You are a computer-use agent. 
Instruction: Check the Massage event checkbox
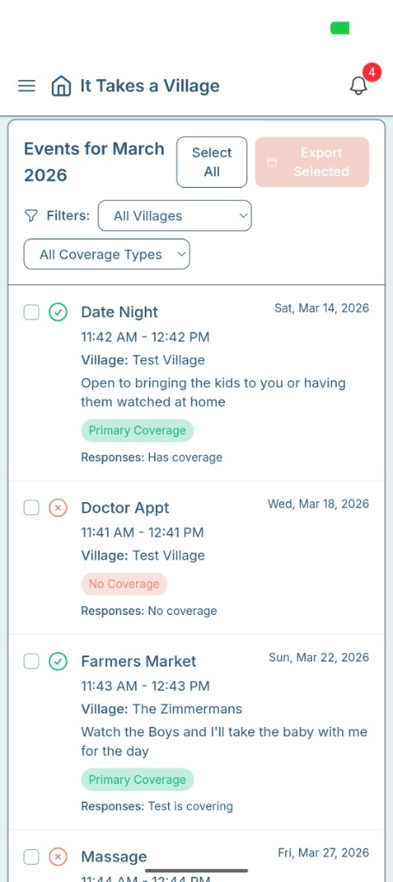pyautogui.click(x=32, y=857)
